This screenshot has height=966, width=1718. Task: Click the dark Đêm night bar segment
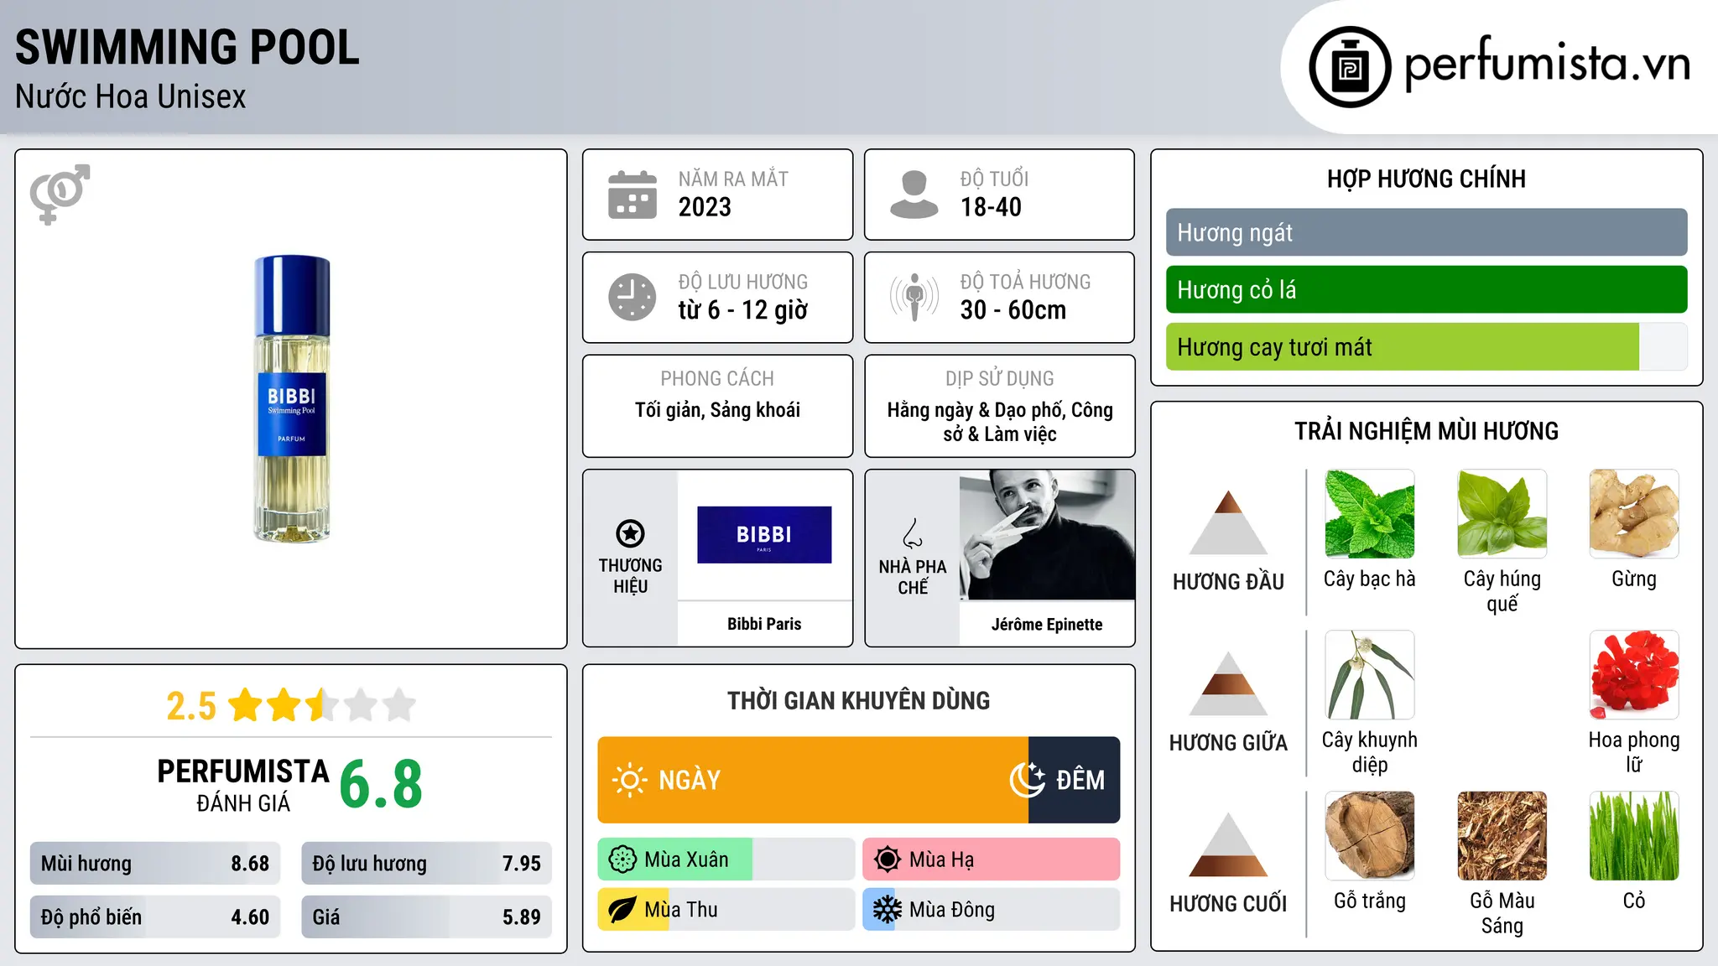click(x=1075, y=780)
